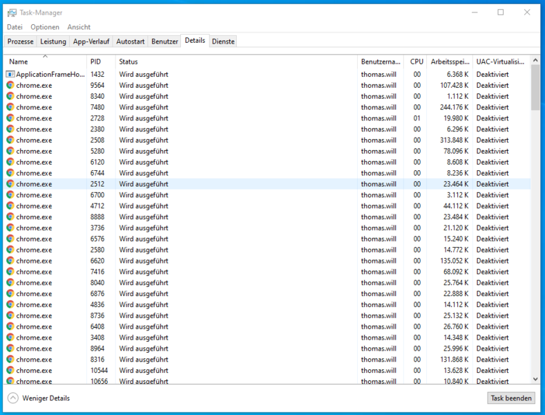Image resolution: width=545 pixels, height=415 pixels.
Task: Select the chrome.exe row with PID 2512
Action: (x=207, y=184)
